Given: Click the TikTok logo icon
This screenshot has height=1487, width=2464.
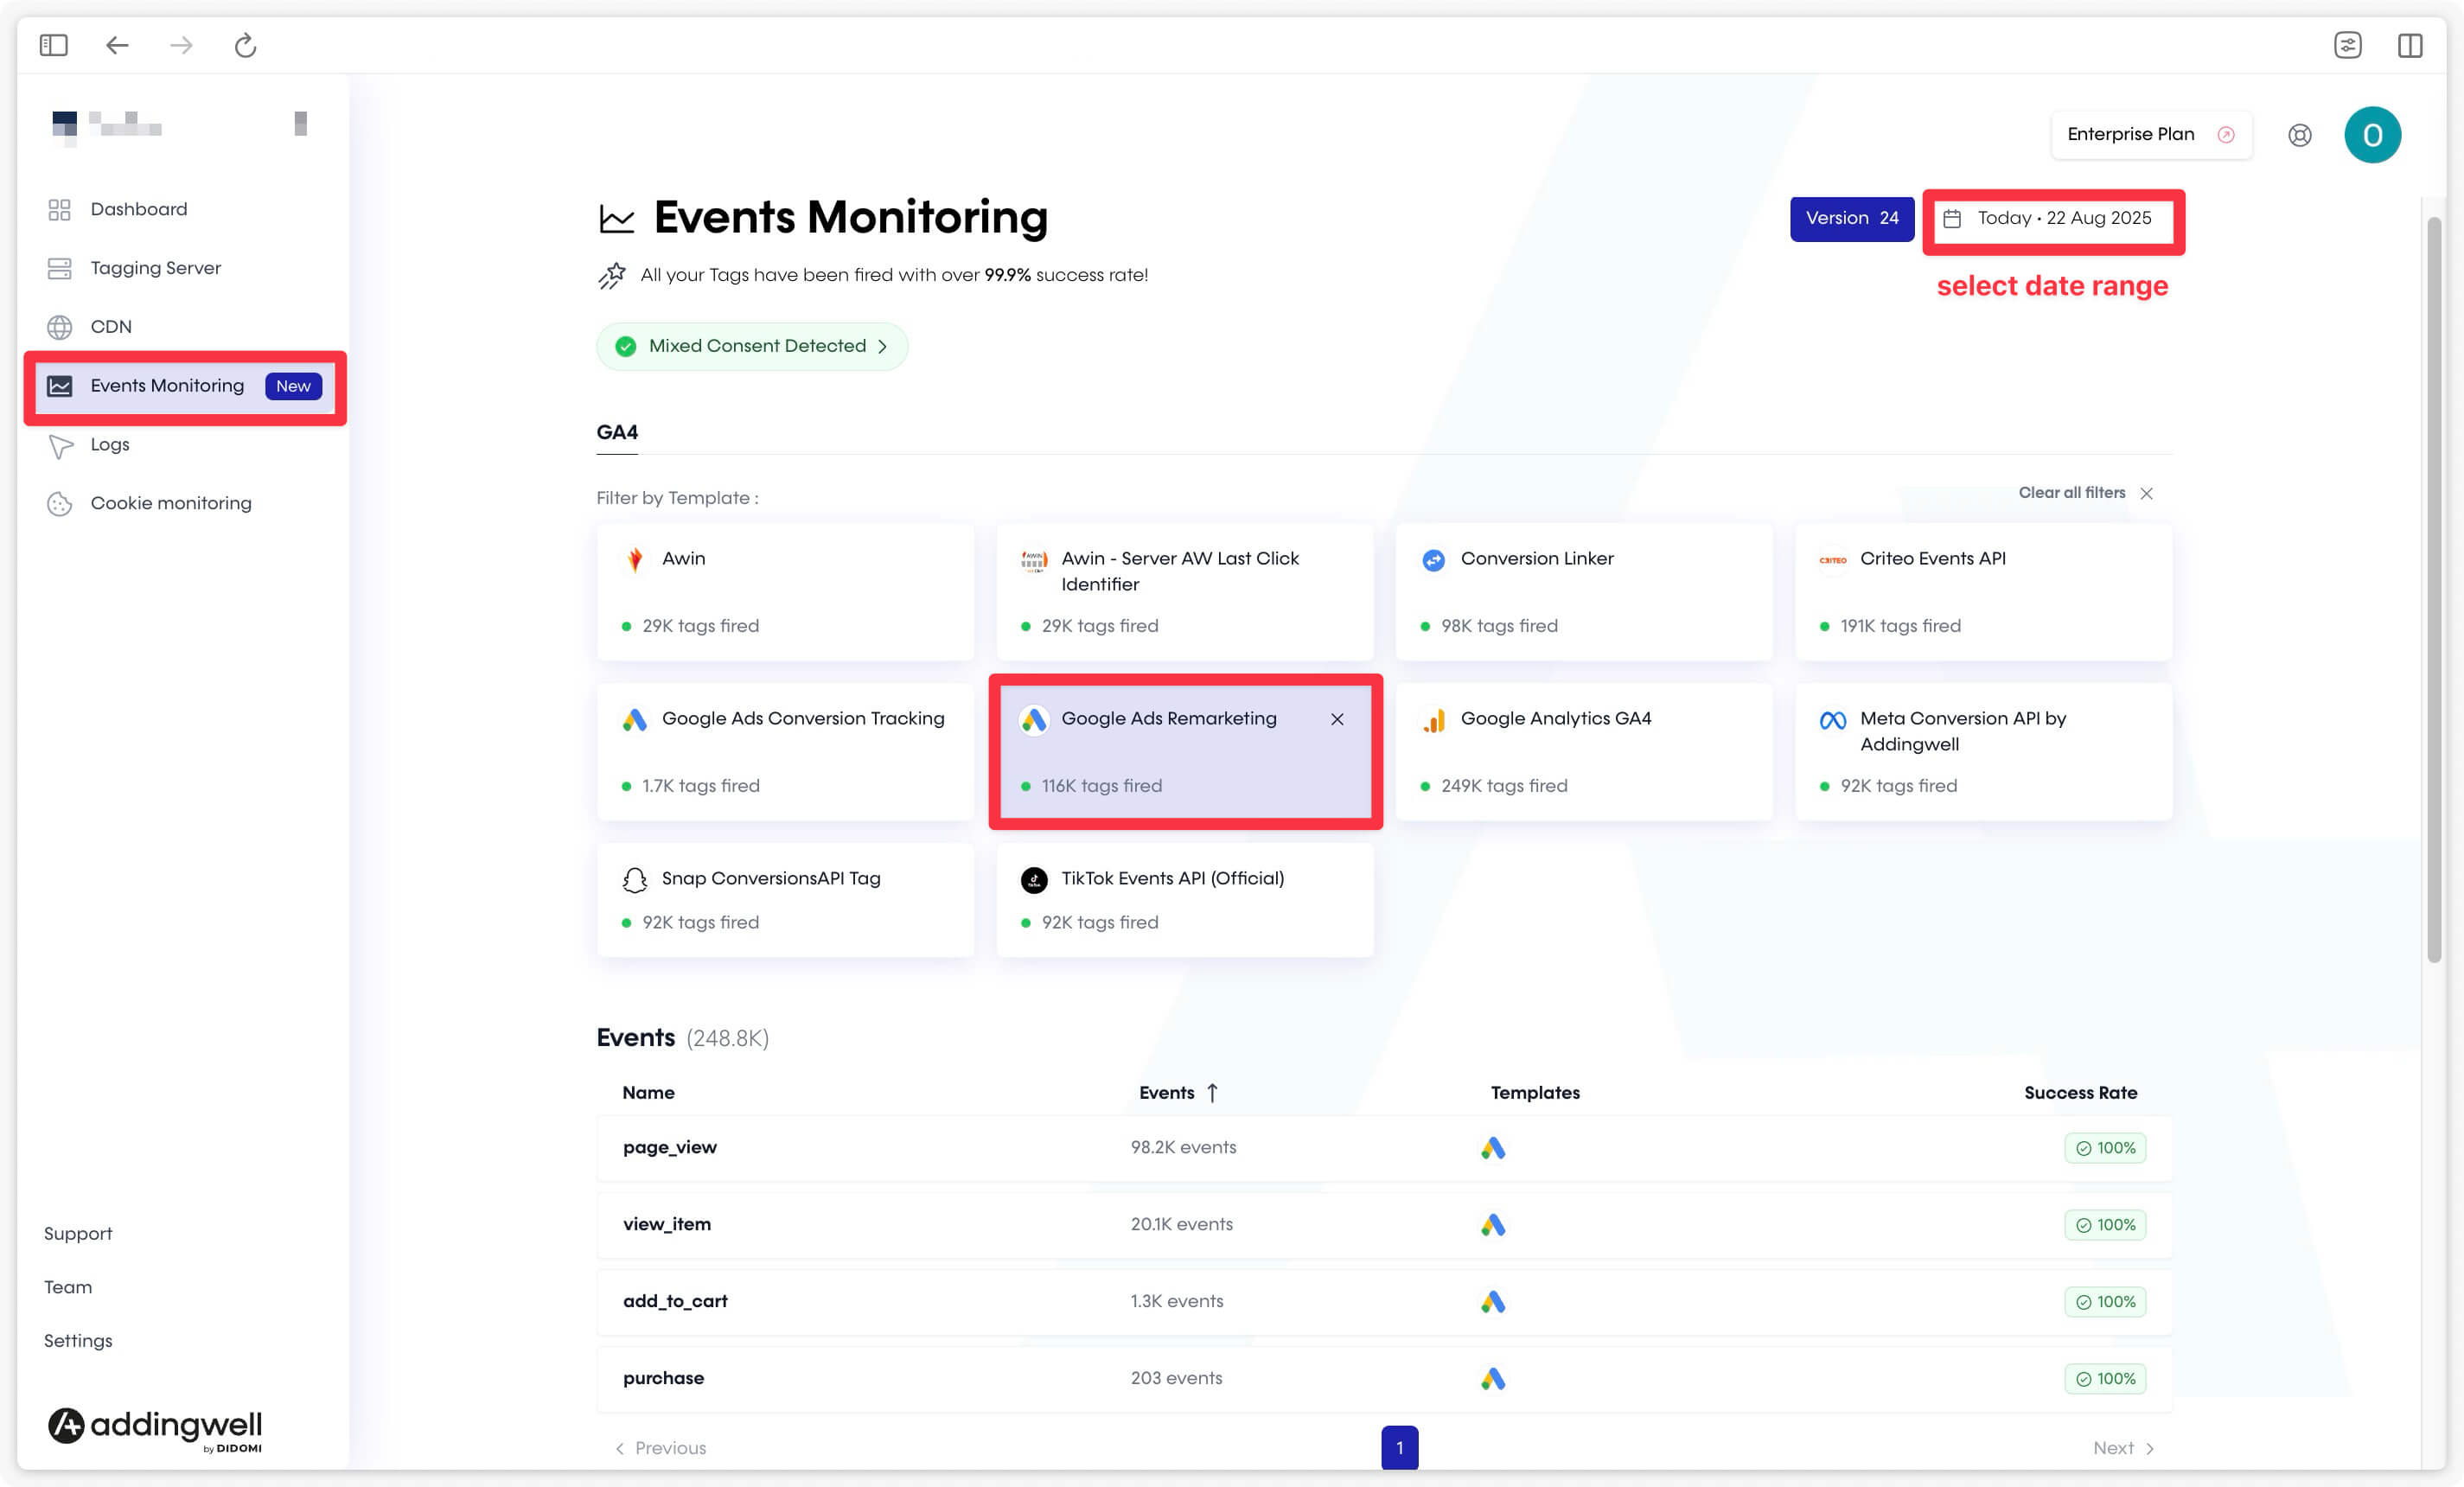Looking at the screenshot, I should click(1033, 880).
